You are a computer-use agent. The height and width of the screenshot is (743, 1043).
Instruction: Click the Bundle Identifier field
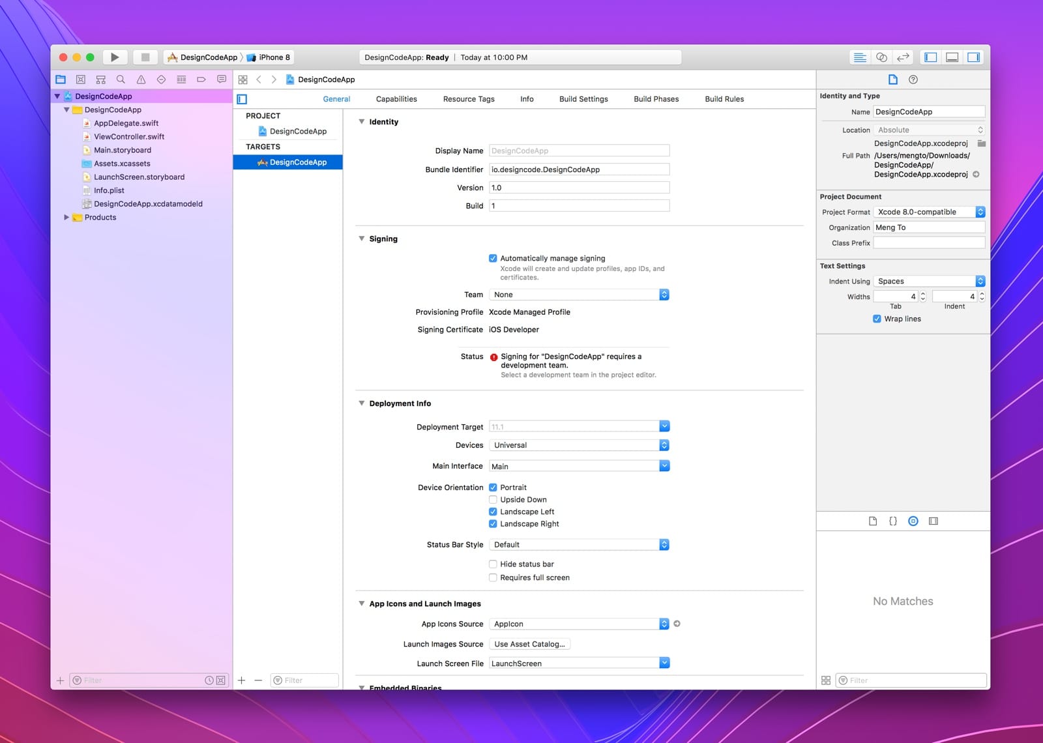tap(579, 169)
